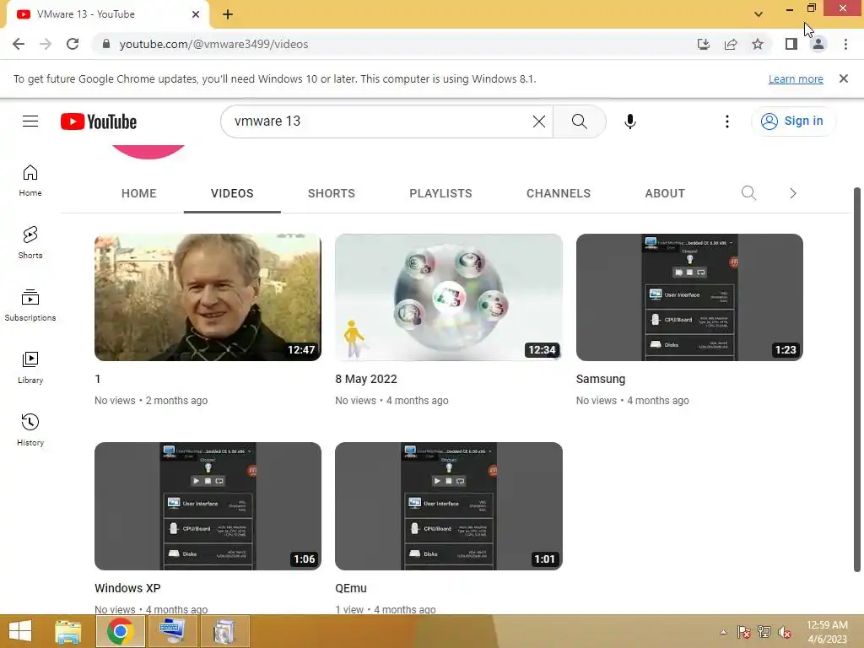Open File Explorer from the taskbar
This screenshot has height=648, width=864.
(x=68, y=631)
